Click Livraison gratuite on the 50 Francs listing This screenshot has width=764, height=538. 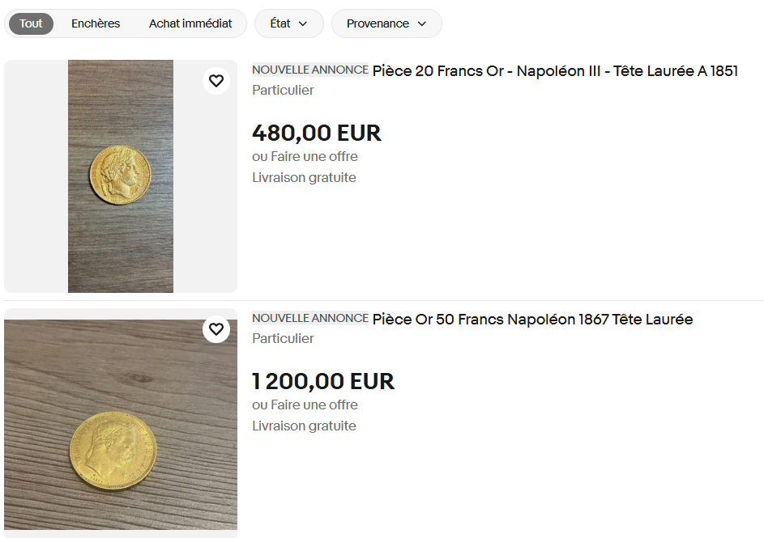pos(304,426)
